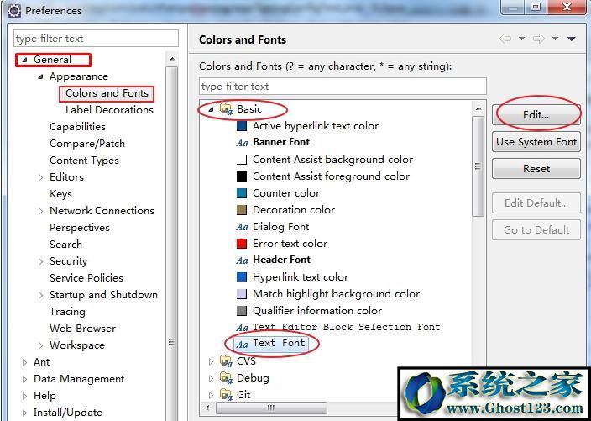The width and height of the screenshot is (591, 421).
Task: Click the Go to Default button
Action: point(536,229)
